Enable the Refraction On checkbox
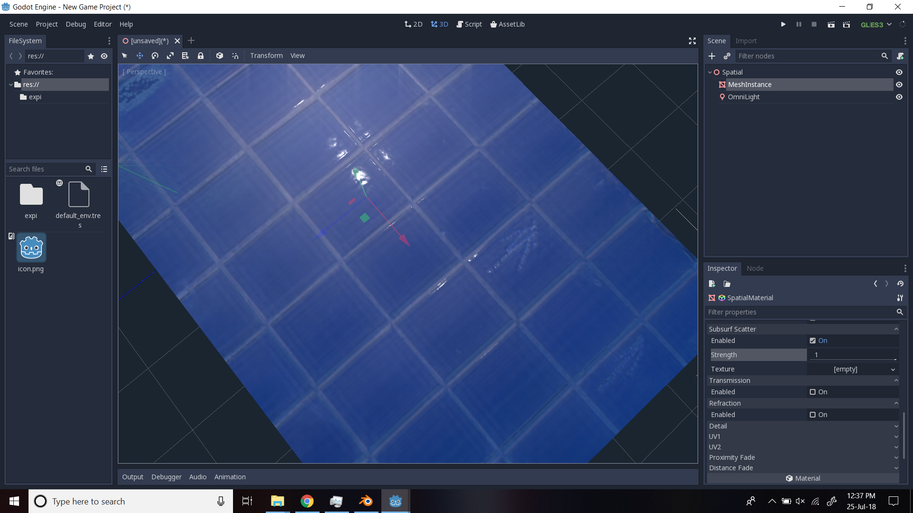The image size is (913, 513). click(x=813, y=415)
